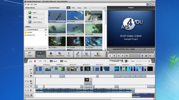179x100 pixels.
Task: Select the All media filter tab
Action: [x=68, y=8]
